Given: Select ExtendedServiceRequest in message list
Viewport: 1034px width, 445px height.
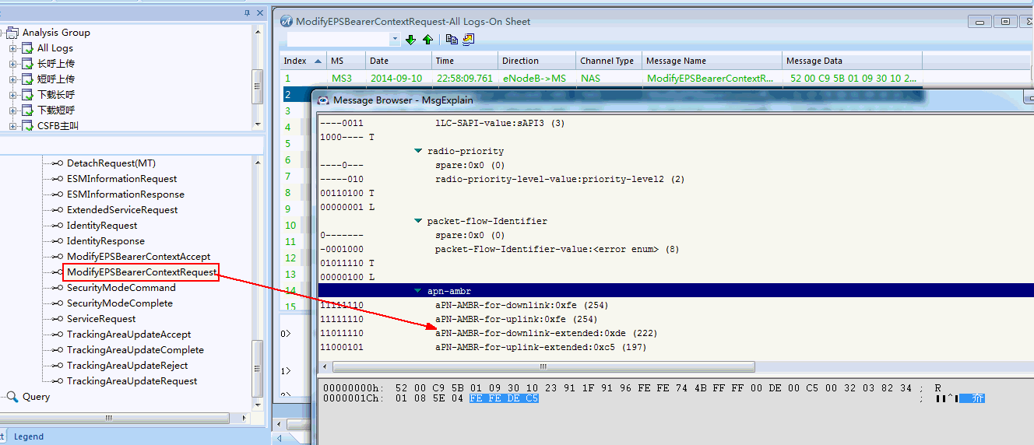Looking at the screenshot, I should coord(122,210).
